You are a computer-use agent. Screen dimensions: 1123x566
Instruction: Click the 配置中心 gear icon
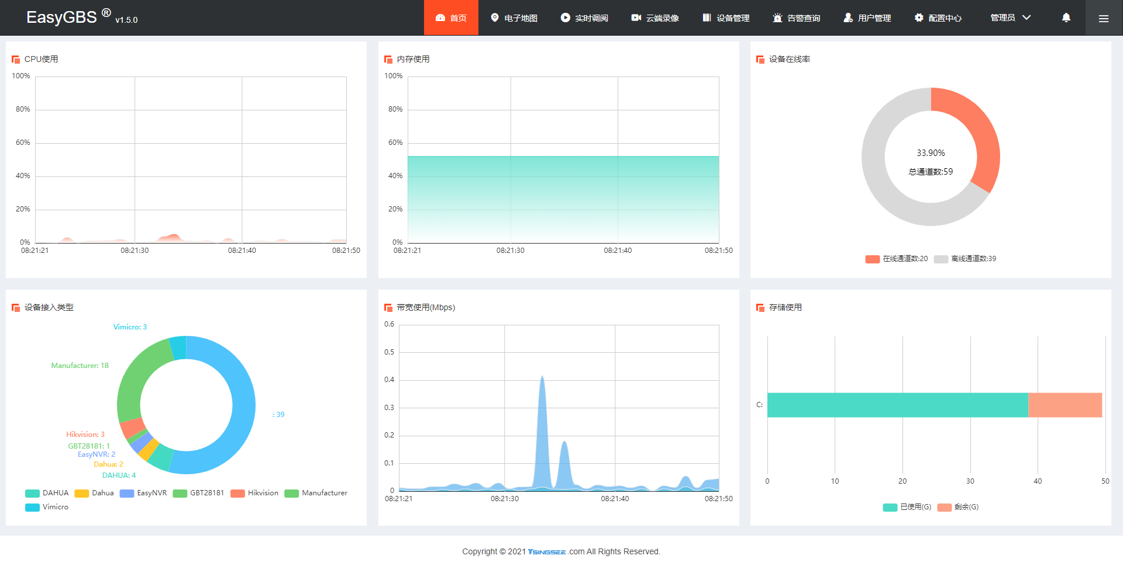point(919,18)
